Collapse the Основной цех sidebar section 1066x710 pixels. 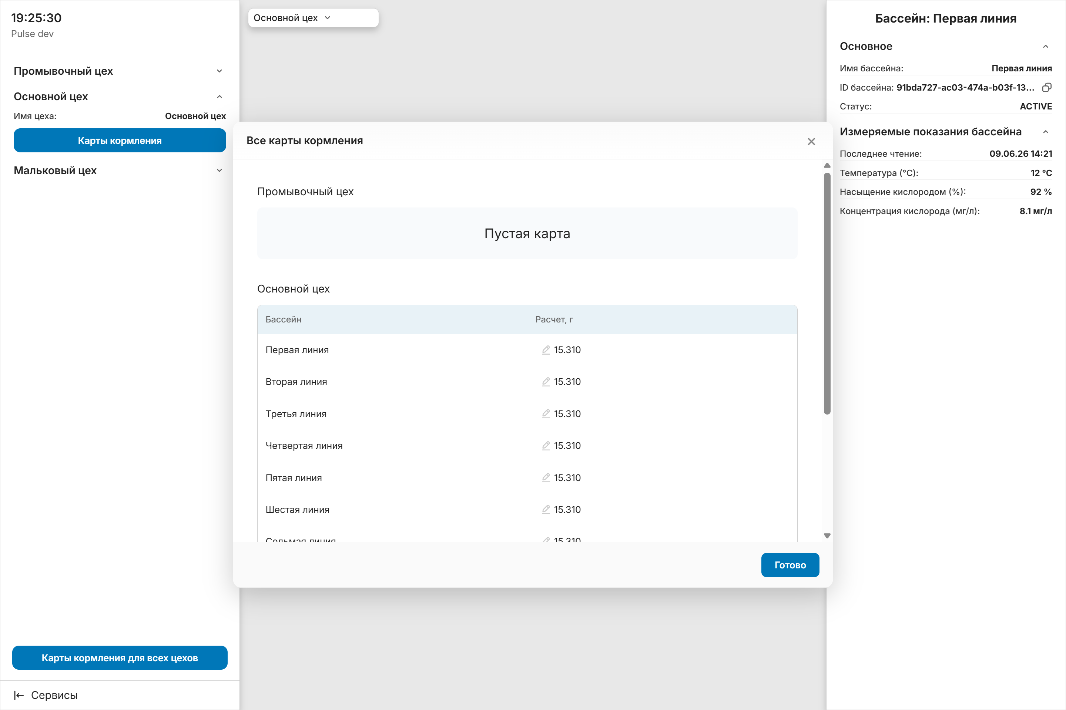click(120, 97)
